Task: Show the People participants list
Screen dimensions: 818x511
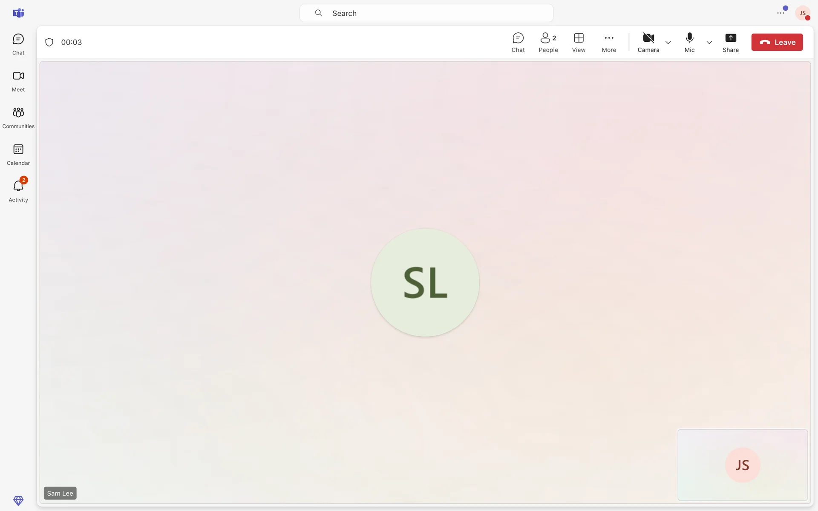Action: pyautogui.click(x=548, y=42)
